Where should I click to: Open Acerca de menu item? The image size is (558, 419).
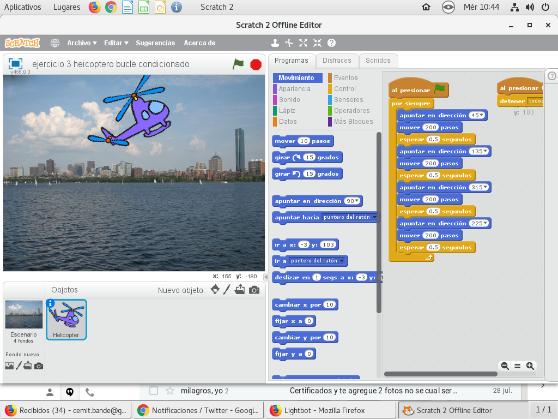(199, 43)
